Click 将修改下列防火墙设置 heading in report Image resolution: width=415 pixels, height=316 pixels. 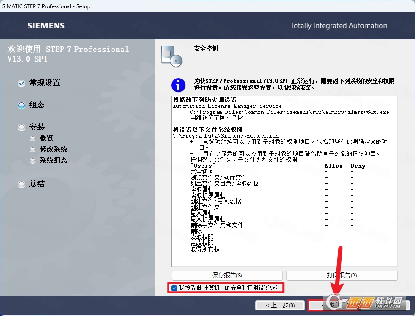tap(205, 100)
